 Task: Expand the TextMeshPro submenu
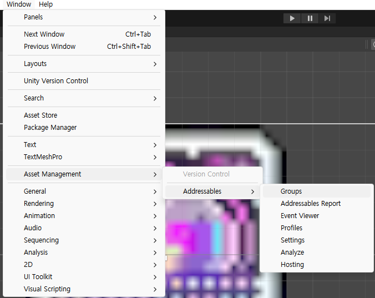84,157
